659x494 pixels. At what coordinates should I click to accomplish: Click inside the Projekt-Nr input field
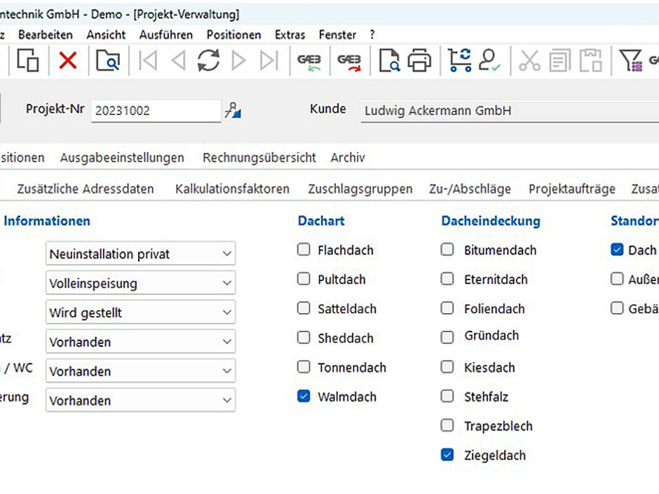click(154, 109)
